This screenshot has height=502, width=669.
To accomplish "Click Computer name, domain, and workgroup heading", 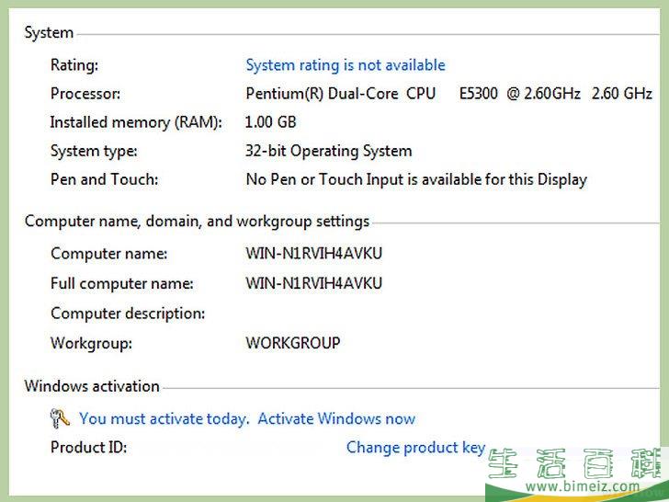I will click(x=197, y=222).
